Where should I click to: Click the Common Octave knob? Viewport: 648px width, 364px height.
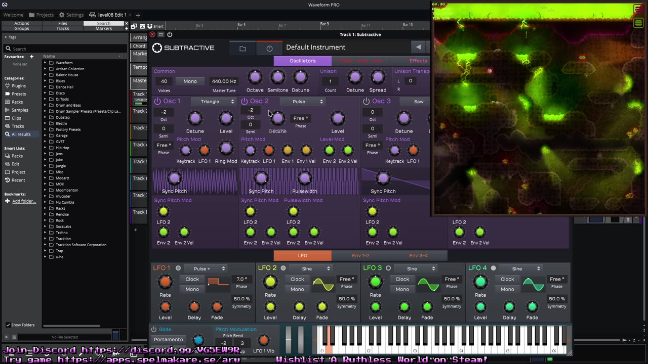pos(255,77)
